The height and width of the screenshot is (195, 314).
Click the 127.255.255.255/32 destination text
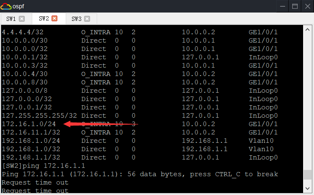pos(39,116)
